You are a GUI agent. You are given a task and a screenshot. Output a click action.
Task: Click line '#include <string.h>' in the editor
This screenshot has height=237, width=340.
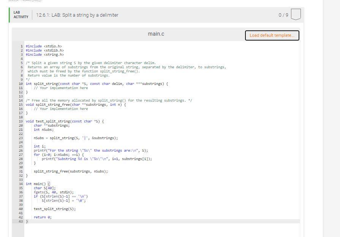[45, 55]
